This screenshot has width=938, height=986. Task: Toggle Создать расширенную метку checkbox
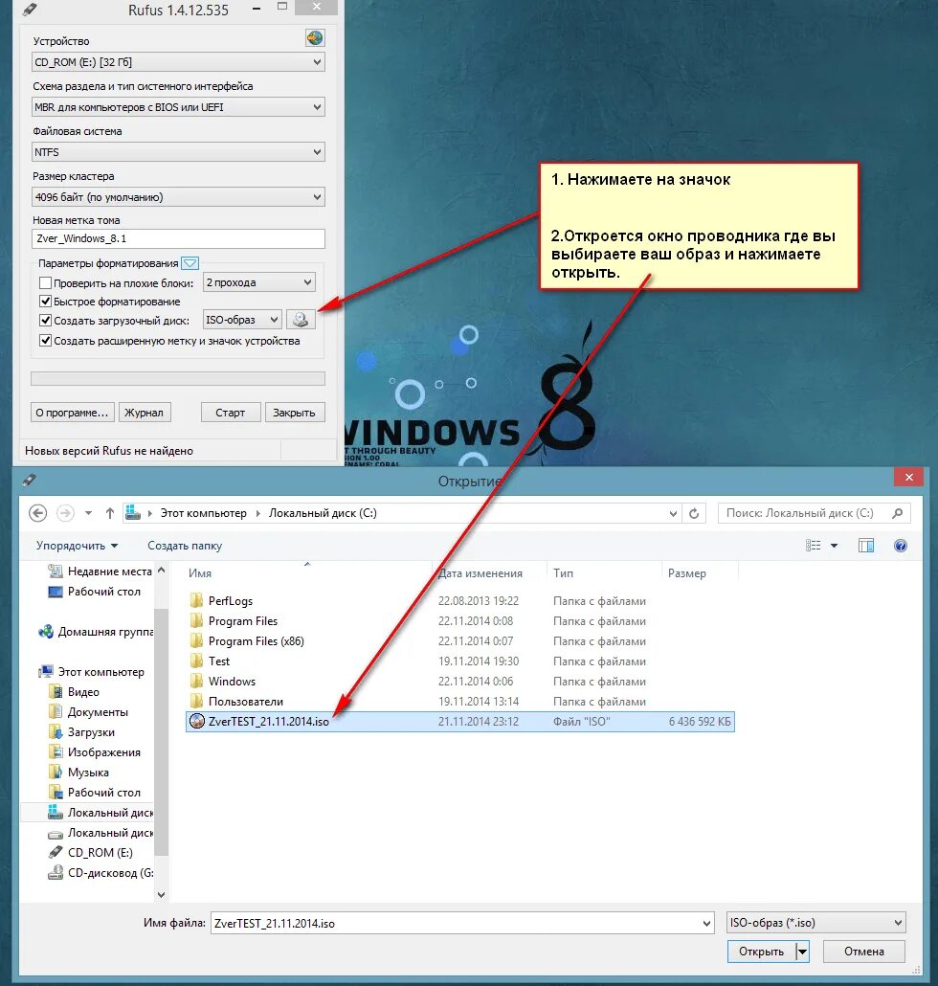[x=45, y=341]
